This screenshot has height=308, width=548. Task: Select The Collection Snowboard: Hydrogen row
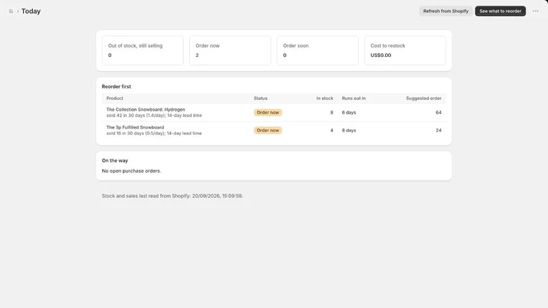click(274, 112)
